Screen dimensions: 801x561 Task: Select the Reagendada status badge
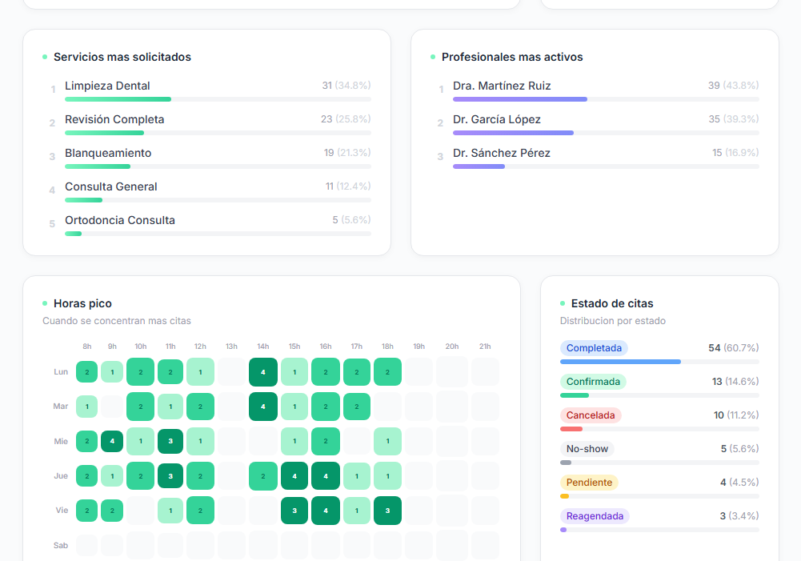coord(595,516)
